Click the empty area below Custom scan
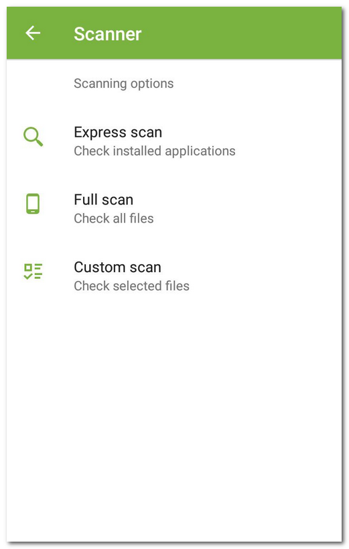The width and height of the screenshot is (349, 549). (x=174, y=420)
